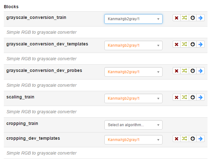Click black down-arrow icon for grayscale_conversion_train
Screen dimensions: 210x159
pyautogui.click(x=193, y=18)
